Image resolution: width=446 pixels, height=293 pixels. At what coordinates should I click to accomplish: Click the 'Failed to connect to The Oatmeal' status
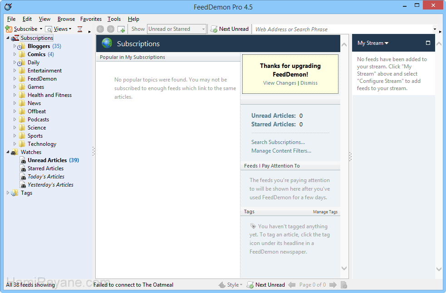[133, 285]
